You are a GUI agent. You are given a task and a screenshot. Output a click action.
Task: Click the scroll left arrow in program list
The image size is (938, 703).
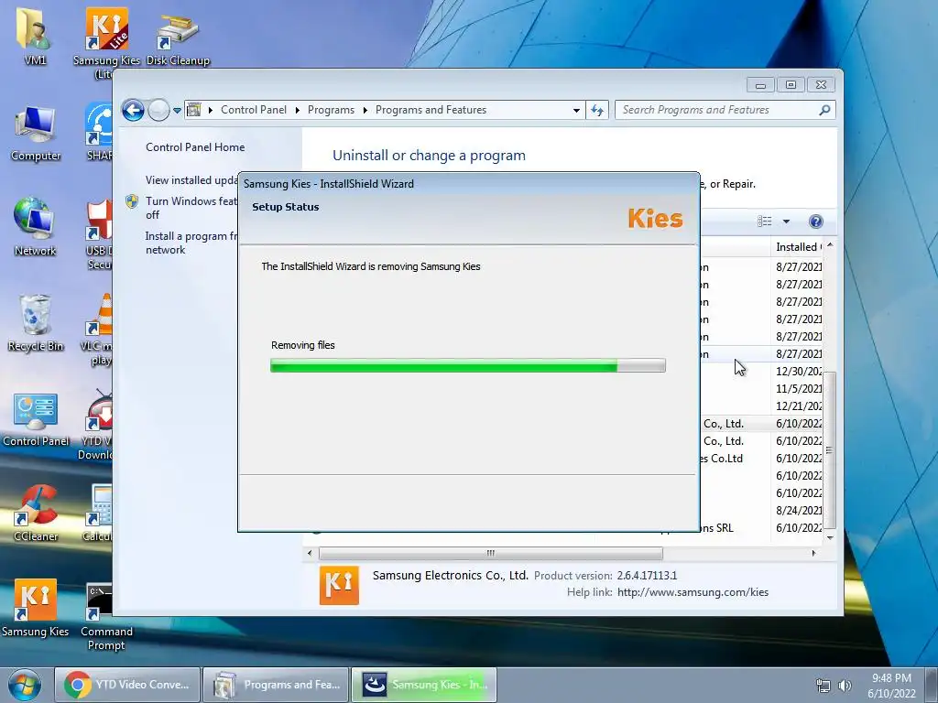[x=310, y=553]
